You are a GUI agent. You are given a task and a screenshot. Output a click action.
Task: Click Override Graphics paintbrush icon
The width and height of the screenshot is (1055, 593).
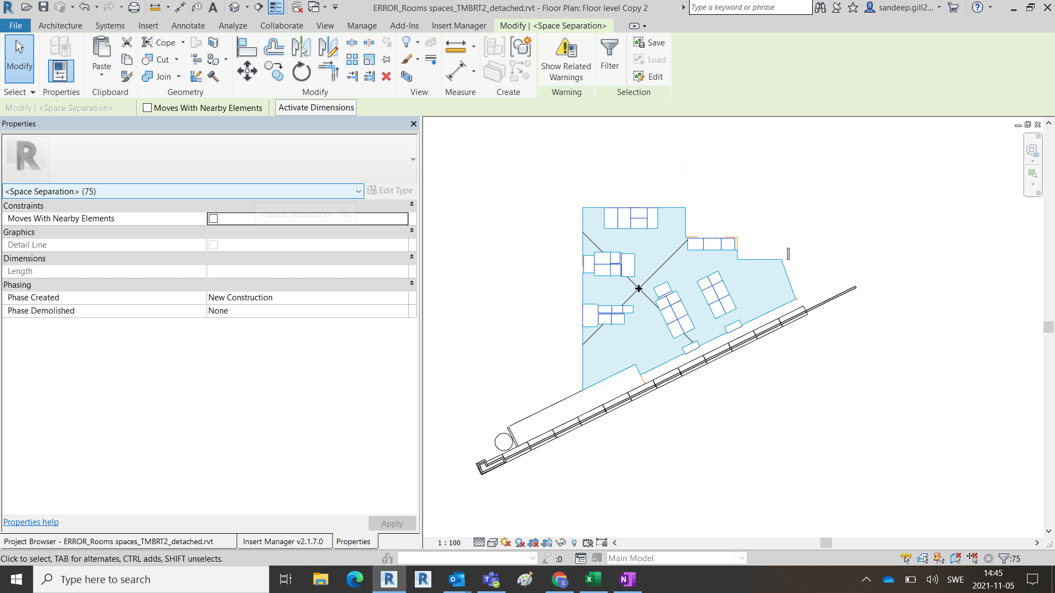[407, 59]
